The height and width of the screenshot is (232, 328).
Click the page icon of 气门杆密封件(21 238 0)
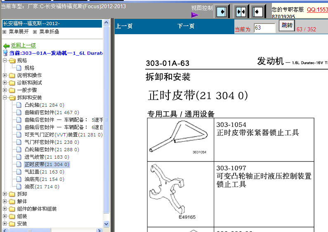click(x=19, y=142)
